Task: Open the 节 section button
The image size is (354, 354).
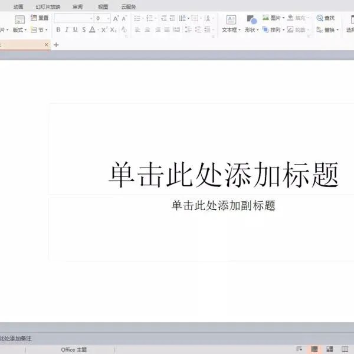Action: click(x=39, y=30)
